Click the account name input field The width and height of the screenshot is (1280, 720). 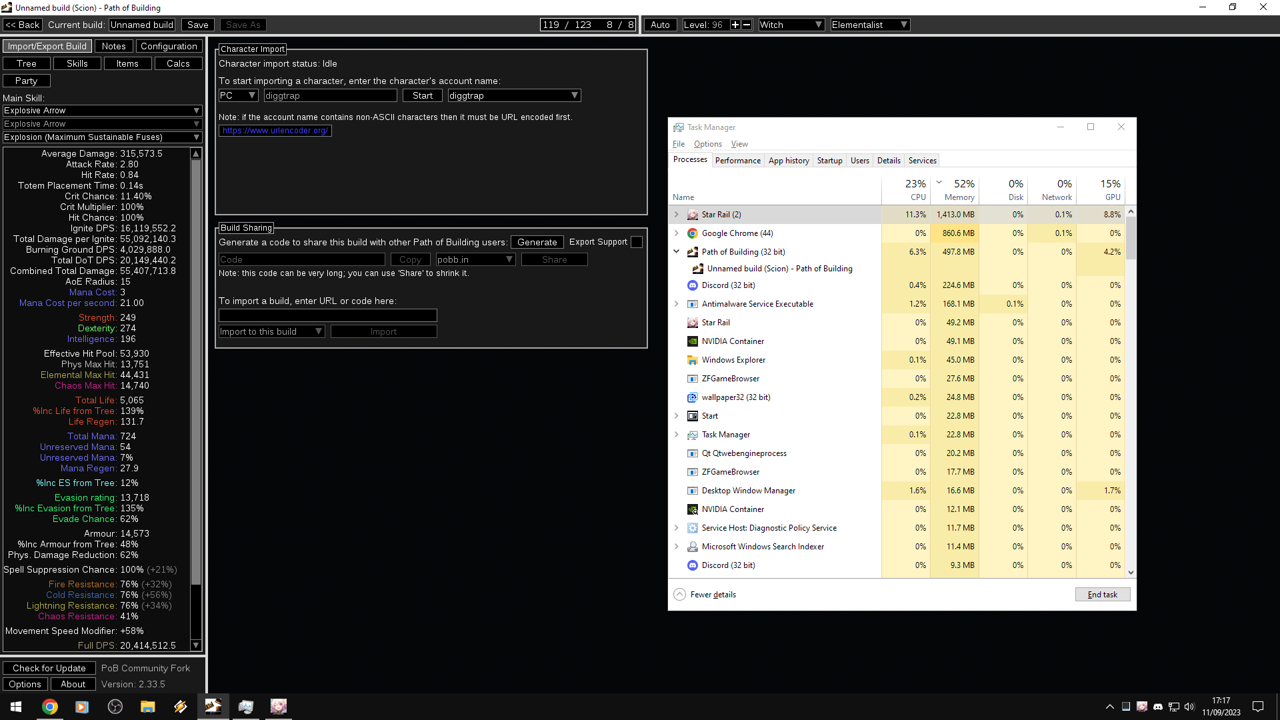click(330, 95)
